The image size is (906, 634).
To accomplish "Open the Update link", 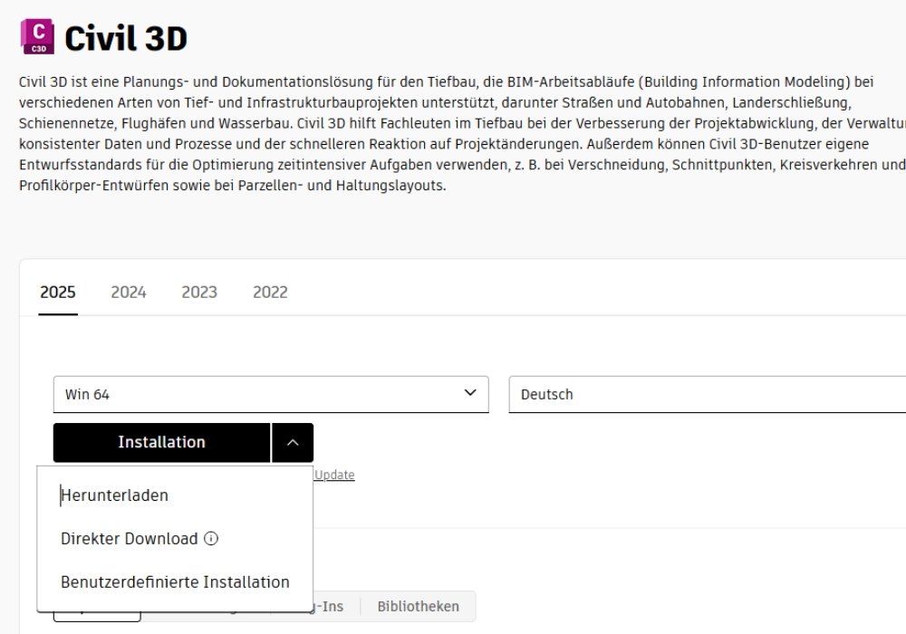I will [x=334, y=475].
